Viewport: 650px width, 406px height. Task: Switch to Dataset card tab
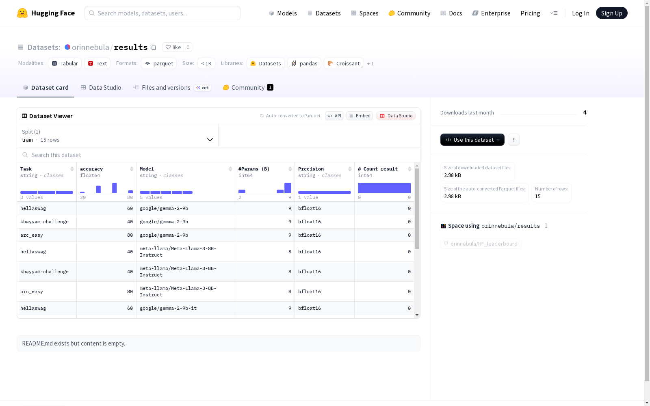[x=45, y=88]
